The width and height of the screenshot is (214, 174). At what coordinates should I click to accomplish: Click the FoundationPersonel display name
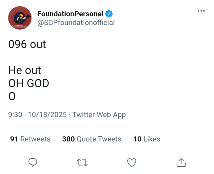(70, 14)
